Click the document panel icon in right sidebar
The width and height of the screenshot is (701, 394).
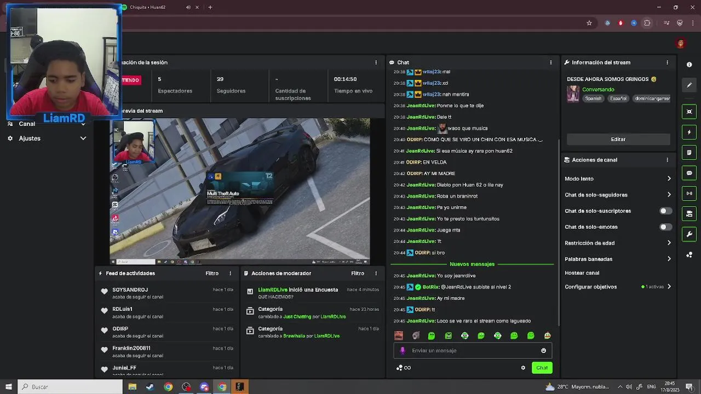tap(689, 153)
